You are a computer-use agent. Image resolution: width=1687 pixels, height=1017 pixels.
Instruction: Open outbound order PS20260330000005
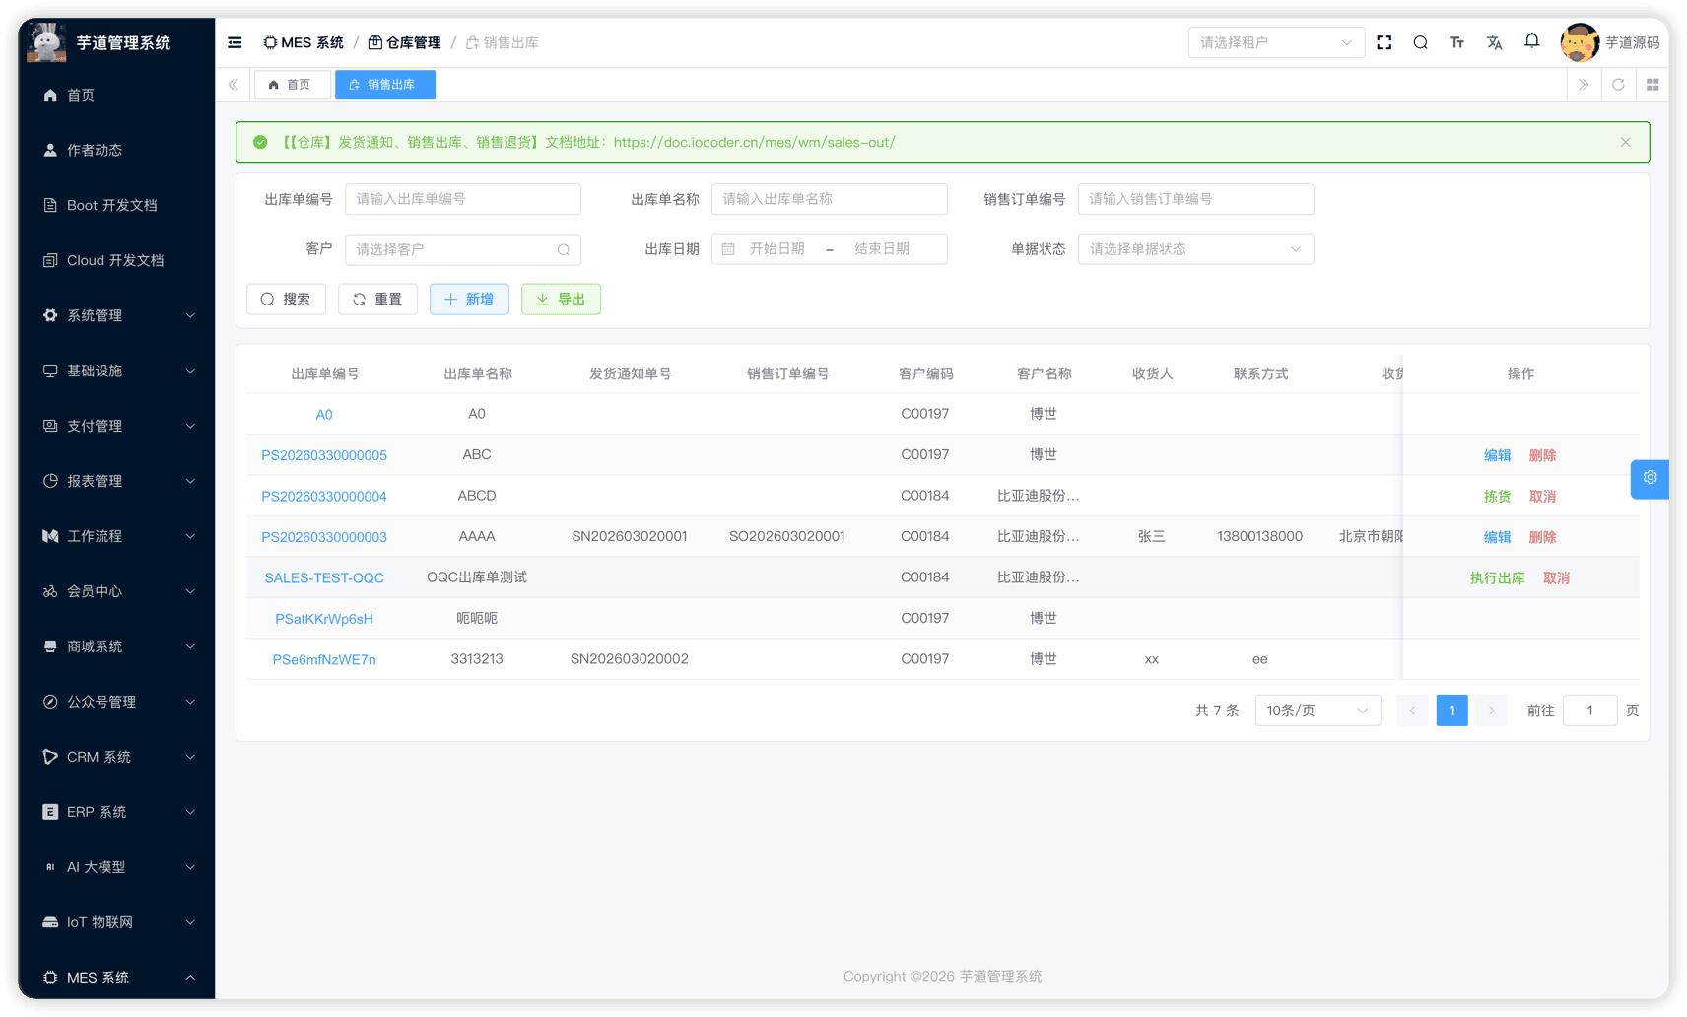point(323,455)
